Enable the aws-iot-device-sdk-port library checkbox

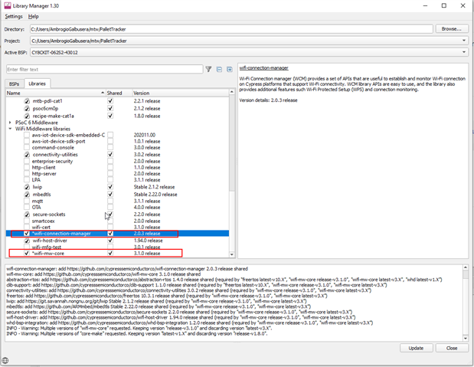pos(27,141)
